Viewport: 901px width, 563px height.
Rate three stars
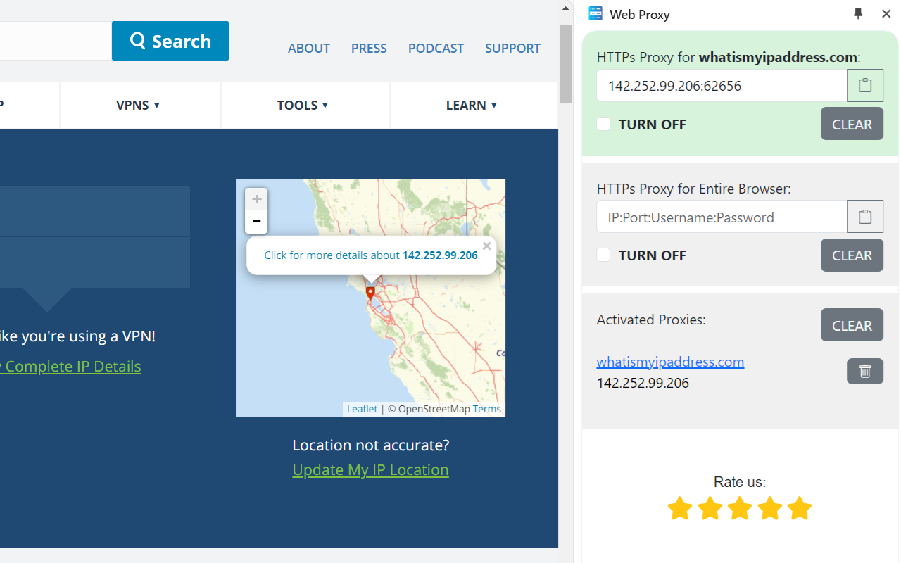[x=740, y=508]
